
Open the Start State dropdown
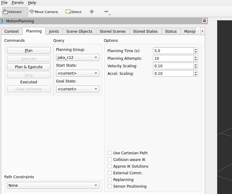(78, 73)
